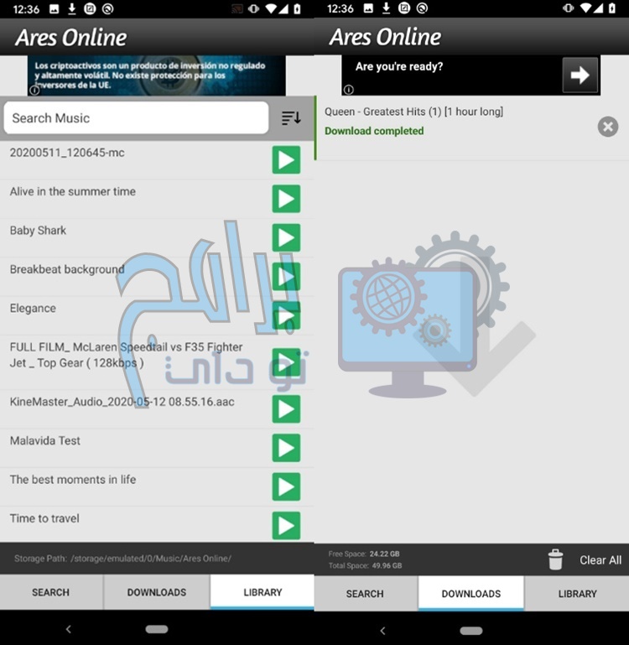The image size is (629, 645).
Task: Play the Time to travel track
Action: [286, 525]
